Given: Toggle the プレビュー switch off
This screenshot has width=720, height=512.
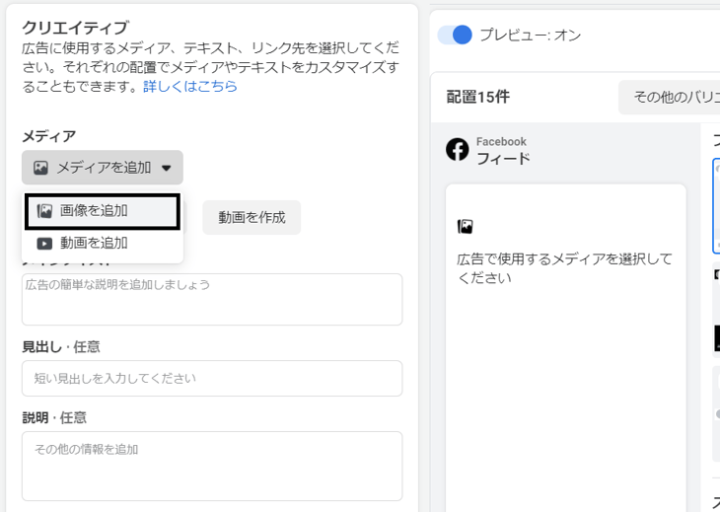Looking at the screenshot, I should click(x=455, y=36).
